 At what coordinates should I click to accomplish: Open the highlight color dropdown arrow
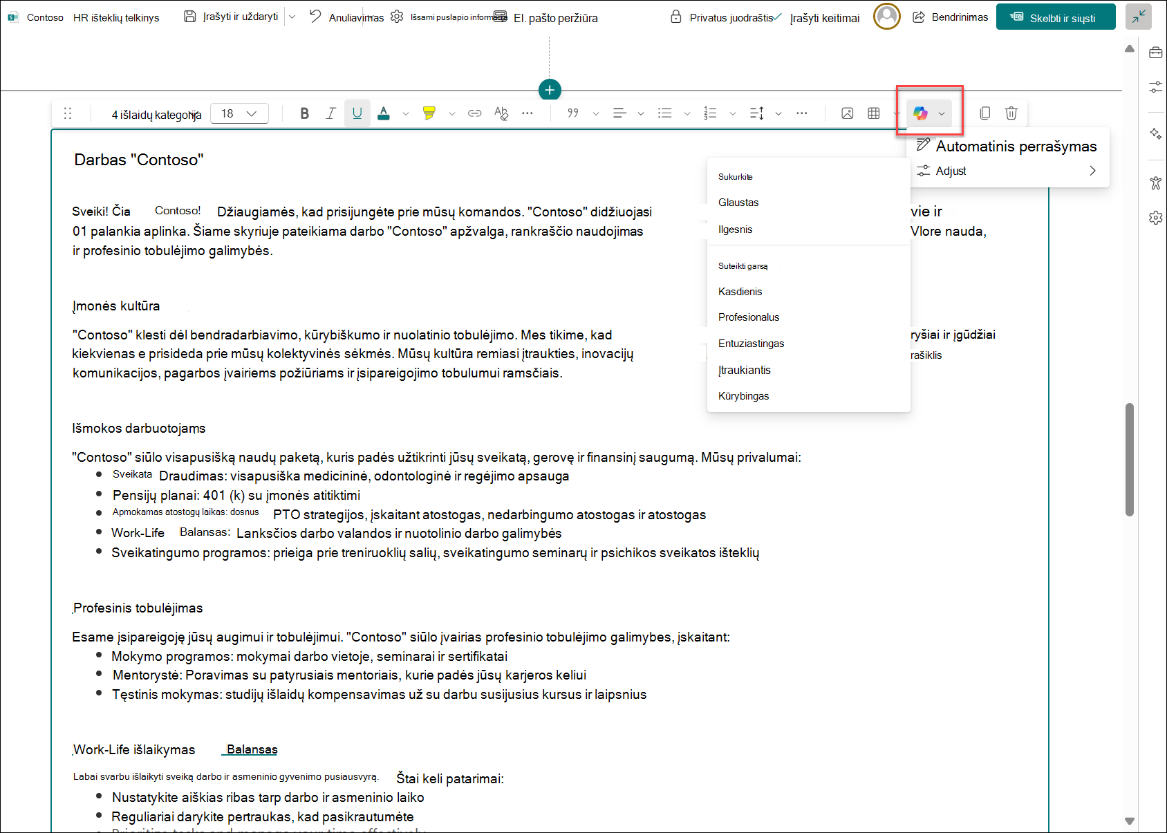coord(452,113)
